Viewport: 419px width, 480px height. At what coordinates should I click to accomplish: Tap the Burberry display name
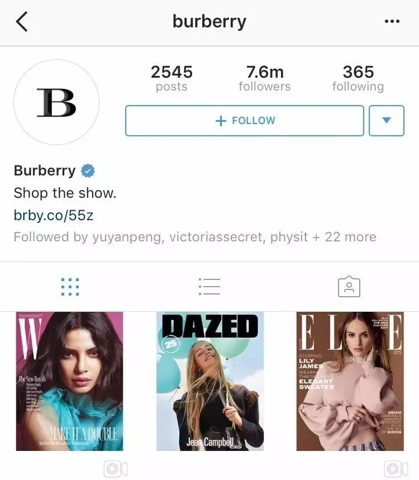pos(45,170)
